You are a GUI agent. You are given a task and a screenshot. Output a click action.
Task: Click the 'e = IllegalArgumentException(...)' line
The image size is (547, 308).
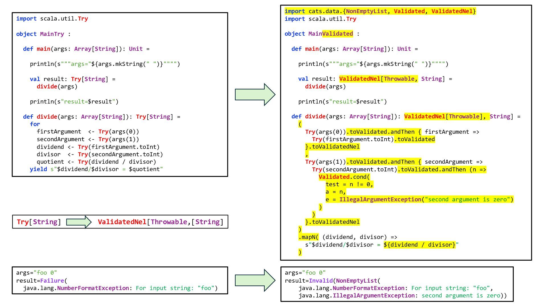click(420, 199)
